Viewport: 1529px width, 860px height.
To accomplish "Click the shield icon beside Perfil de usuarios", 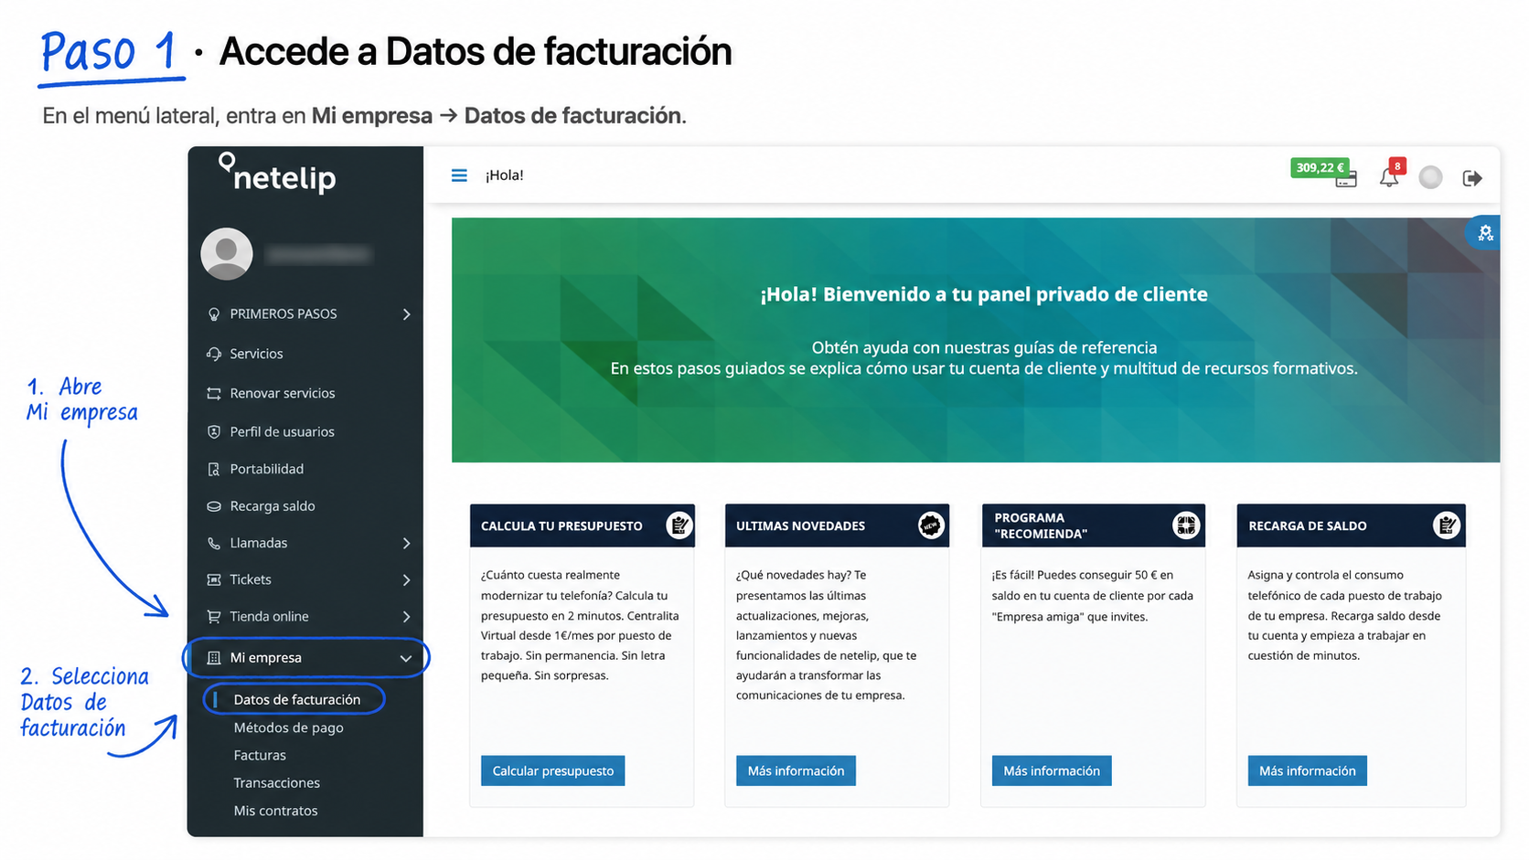I will tap(214, 431).
